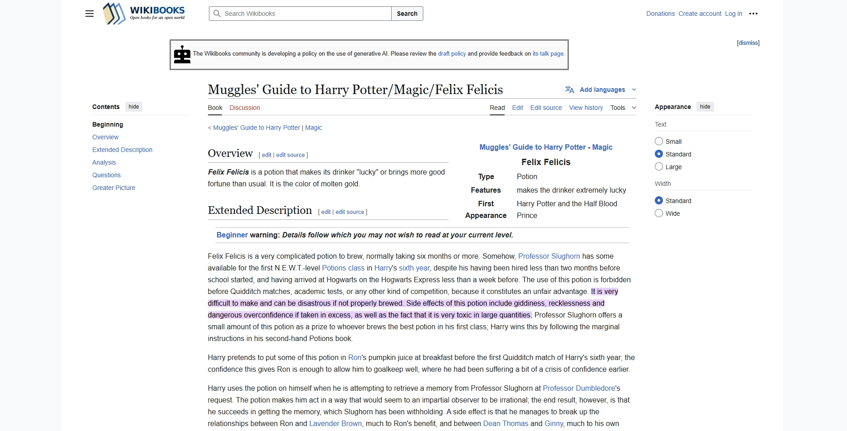847x431 pixels.
Task: Open the Tools dropdown menu
Action: [623, 108]
